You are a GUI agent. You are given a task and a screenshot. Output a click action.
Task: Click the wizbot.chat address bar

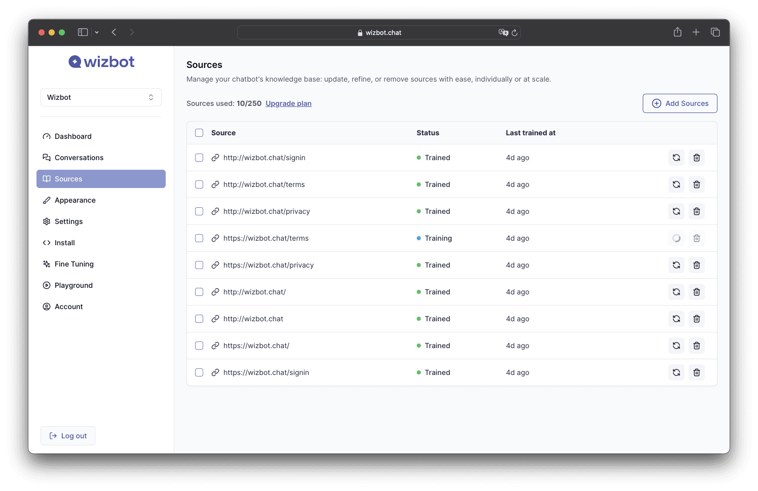coord(379,32)
